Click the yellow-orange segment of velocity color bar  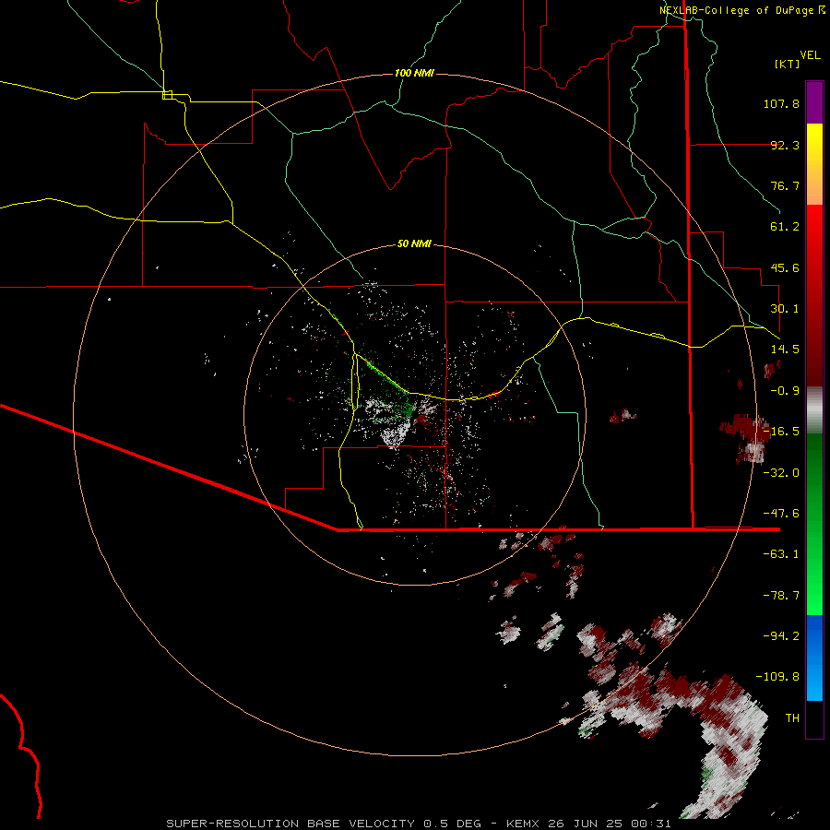[x=814, y=164]
